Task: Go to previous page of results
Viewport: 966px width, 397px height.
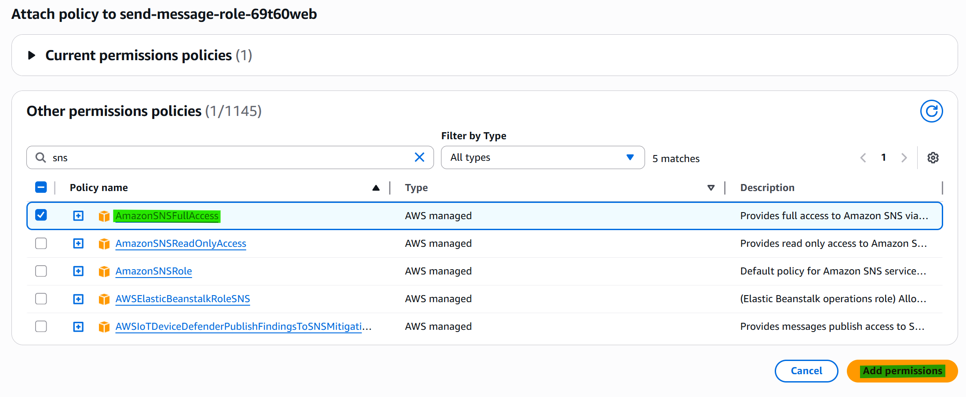Action: (863, 158)
